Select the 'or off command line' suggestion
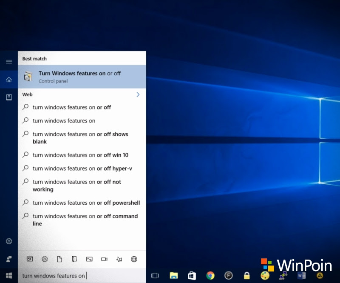This screenshot has height=283, width=340. [x=82, y=220]
